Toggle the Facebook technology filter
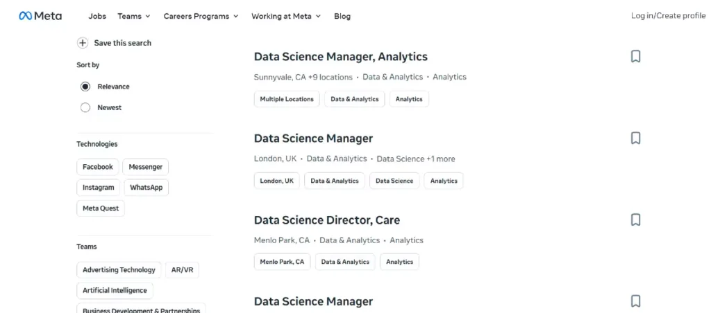Viewport: 711px width, 313px height. point(98,167)
